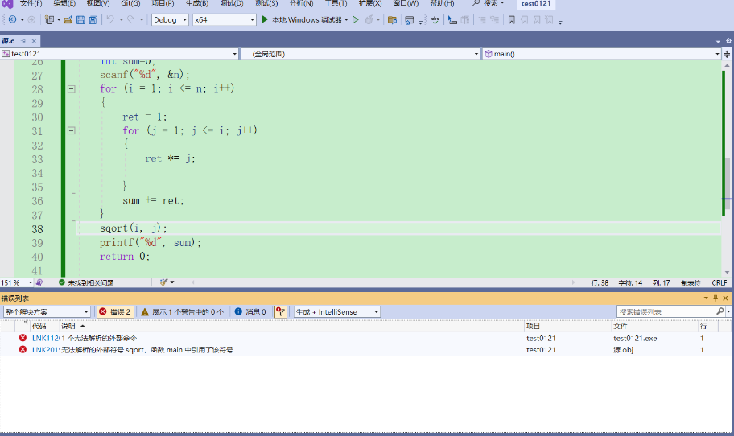
Task: Click the Next Bookmark toolbar icon
Action: pyautogui.click(x=537, y=19)
